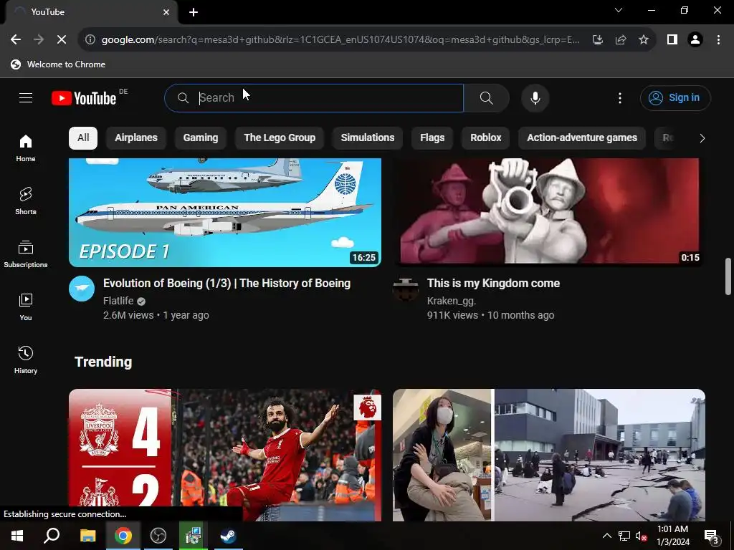Click the search magnifier button

pos(487,97)
